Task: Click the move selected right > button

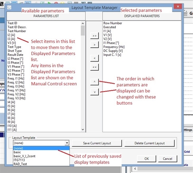Action: point(94,45)
